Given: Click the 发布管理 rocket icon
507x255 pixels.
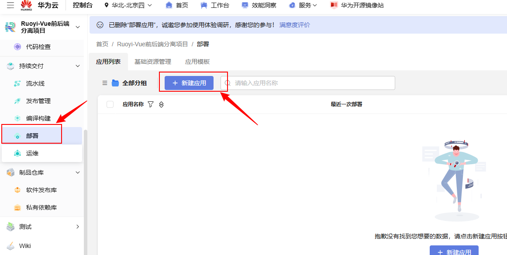Looking at the screenshot, I should 17,101.
